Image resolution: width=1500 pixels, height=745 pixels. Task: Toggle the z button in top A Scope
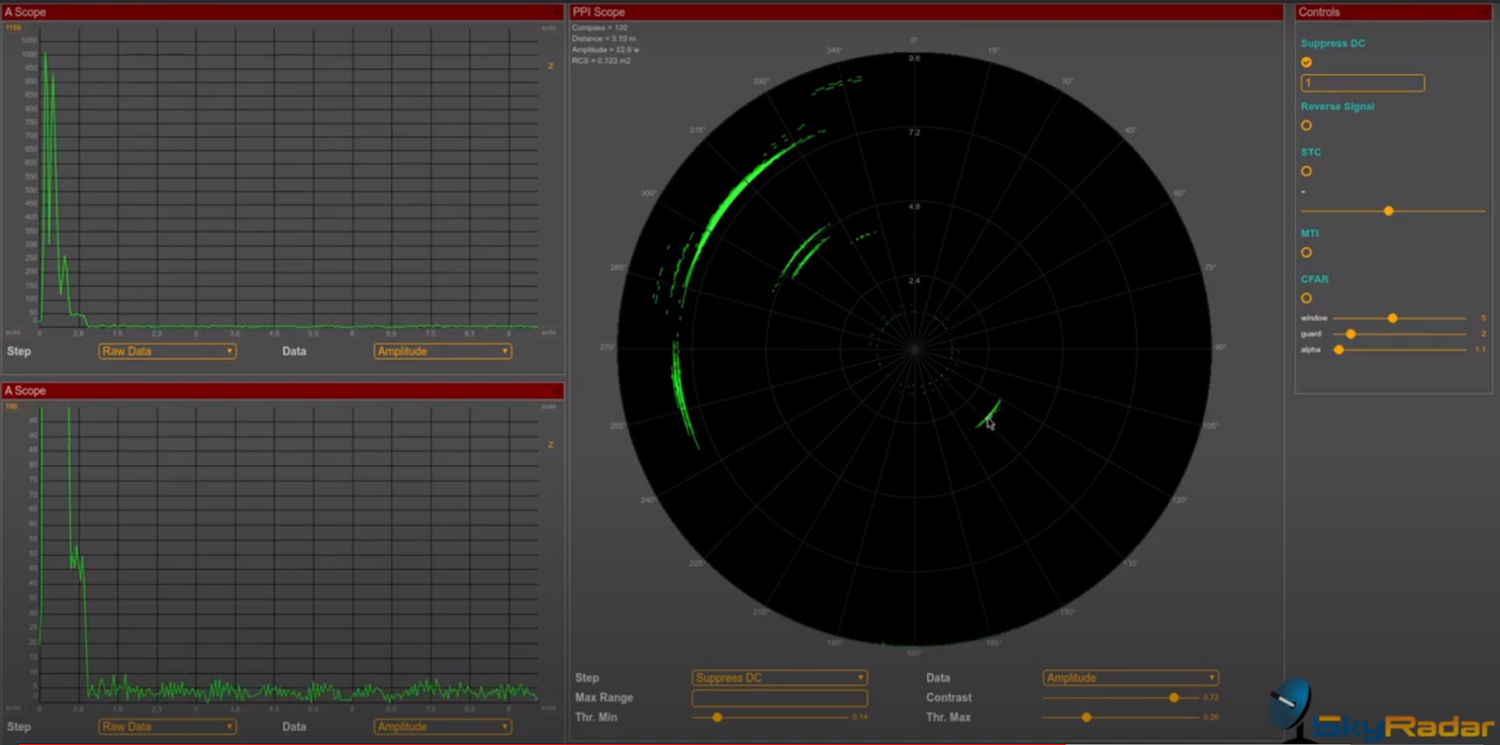(x=550, y=67)
